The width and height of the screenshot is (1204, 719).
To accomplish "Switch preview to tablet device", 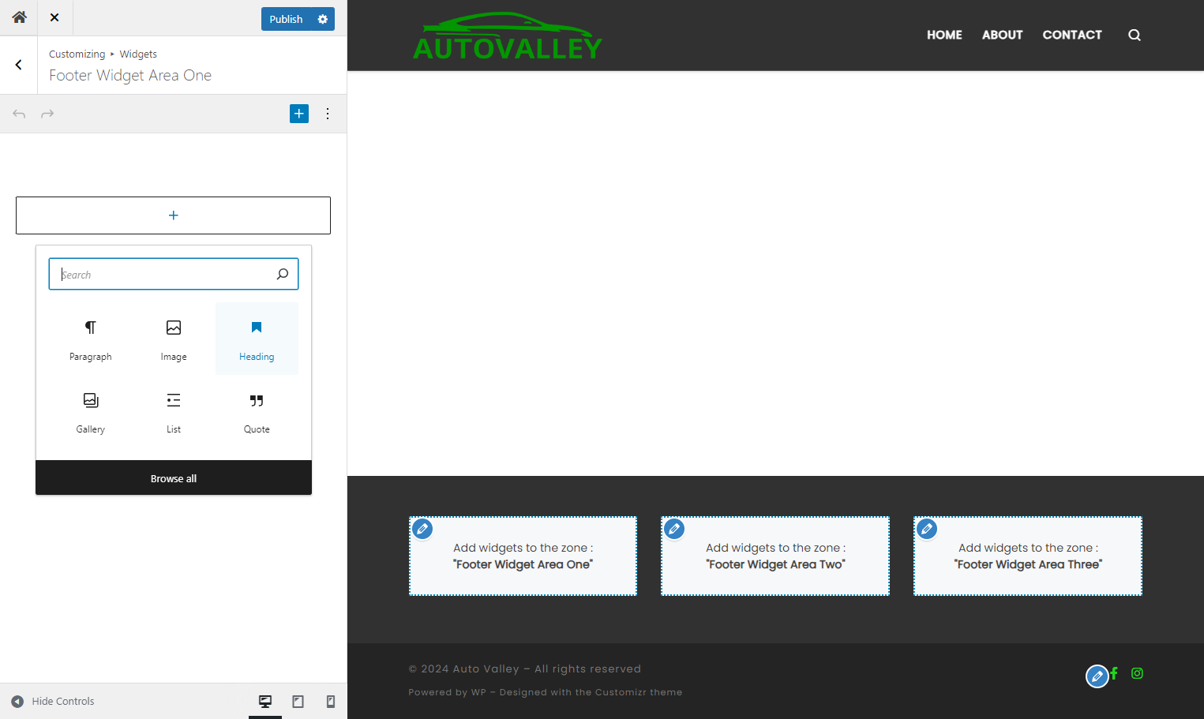I will 298,701.
